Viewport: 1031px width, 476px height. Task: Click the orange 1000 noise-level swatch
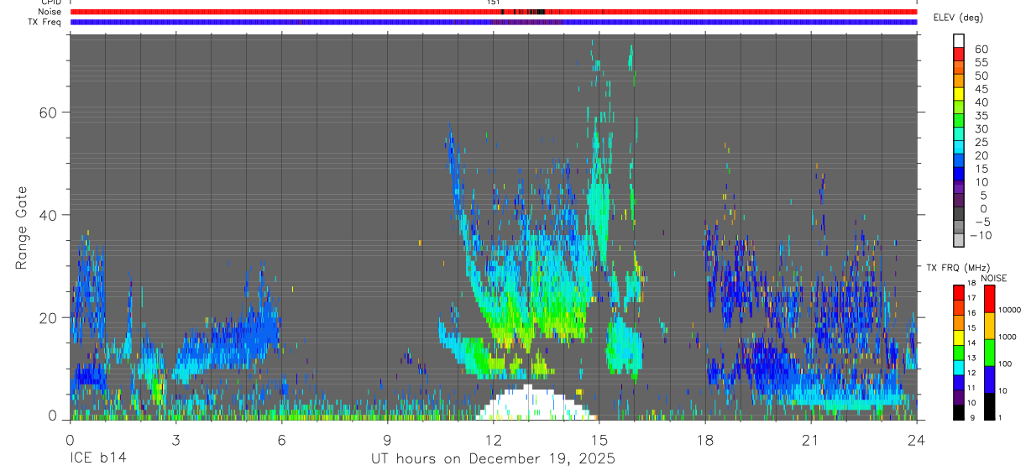(989, 326)
